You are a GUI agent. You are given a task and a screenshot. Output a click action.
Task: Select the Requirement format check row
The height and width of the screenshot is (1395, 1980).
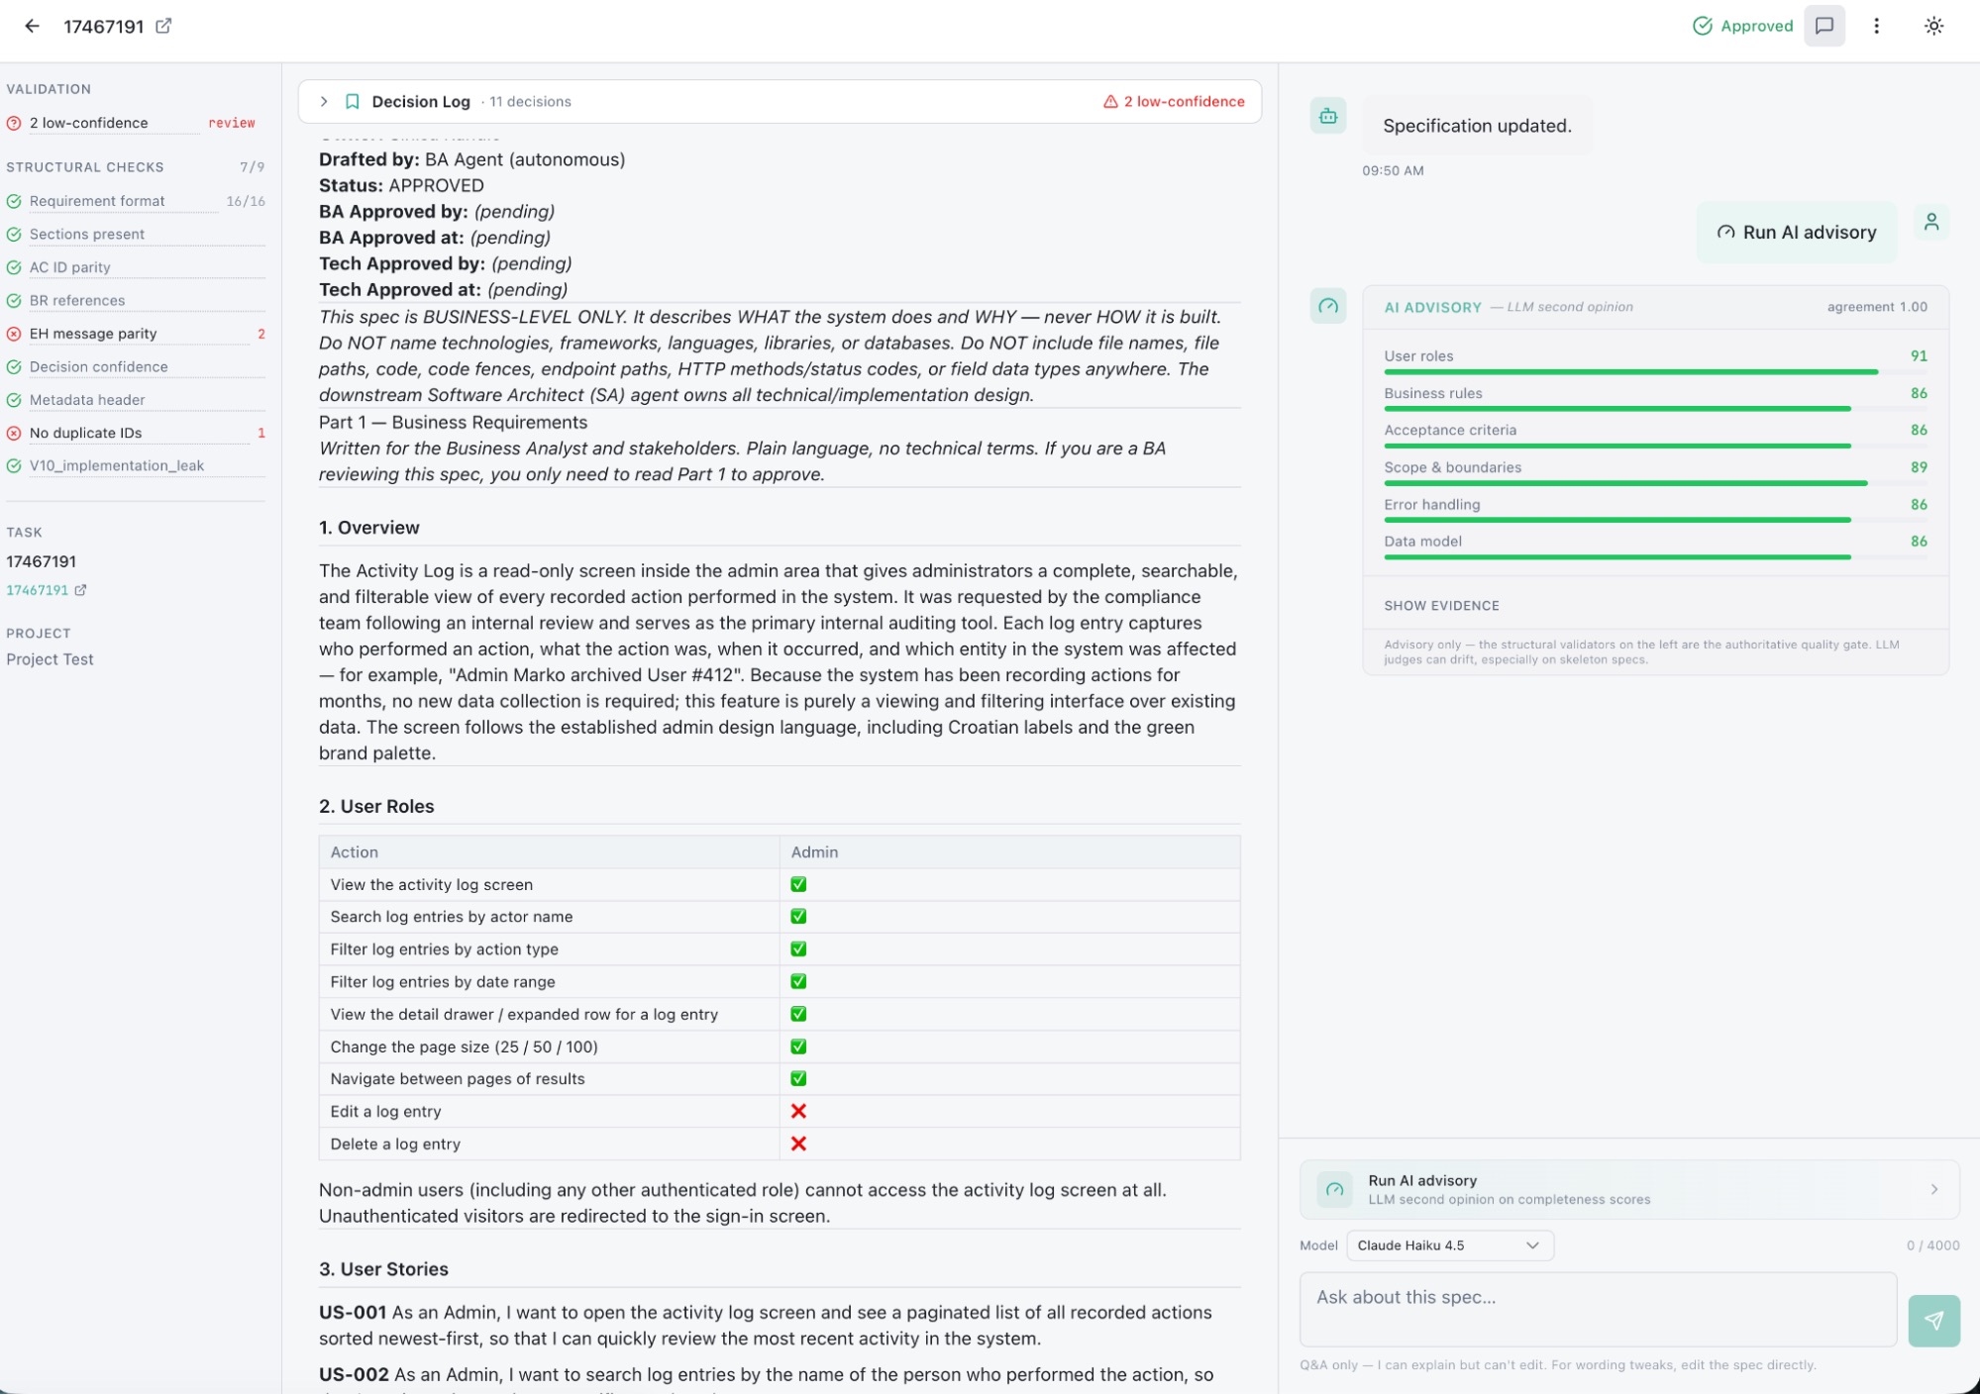pos(136,202)
